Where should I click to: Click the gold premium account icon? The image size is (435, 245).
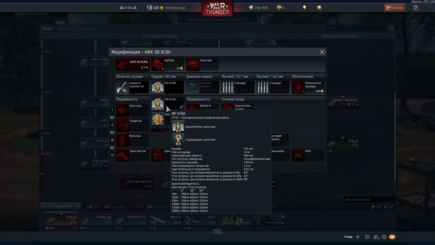pyautogui.click(x=319, y=7)
